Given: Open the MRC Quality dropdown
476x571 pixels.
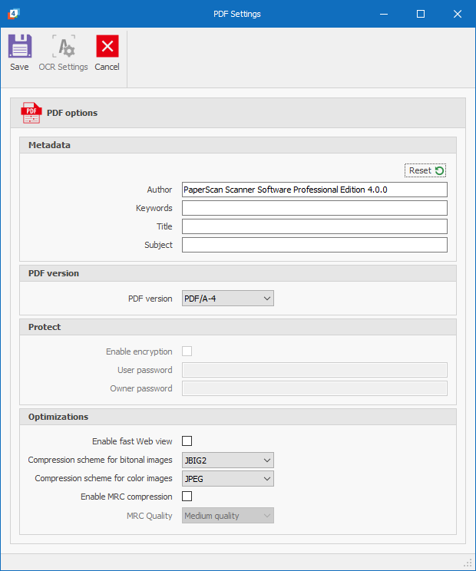Looking at the screenshot, I should 228,516.
